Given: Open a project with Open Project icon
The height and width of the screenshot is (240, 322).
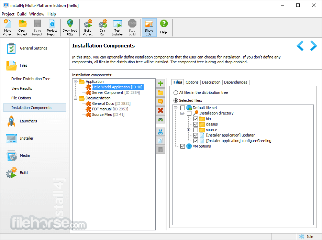Looking at the screenshot, I should point(22,28).
